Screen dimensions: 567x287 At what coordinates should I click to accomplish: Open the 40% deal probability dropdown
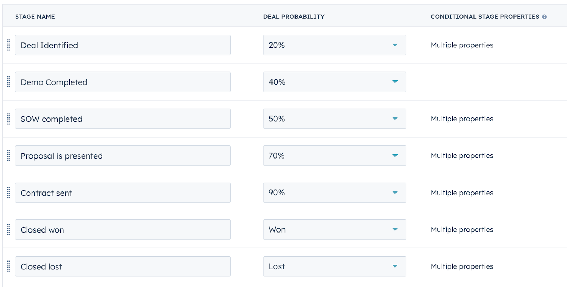335,82
